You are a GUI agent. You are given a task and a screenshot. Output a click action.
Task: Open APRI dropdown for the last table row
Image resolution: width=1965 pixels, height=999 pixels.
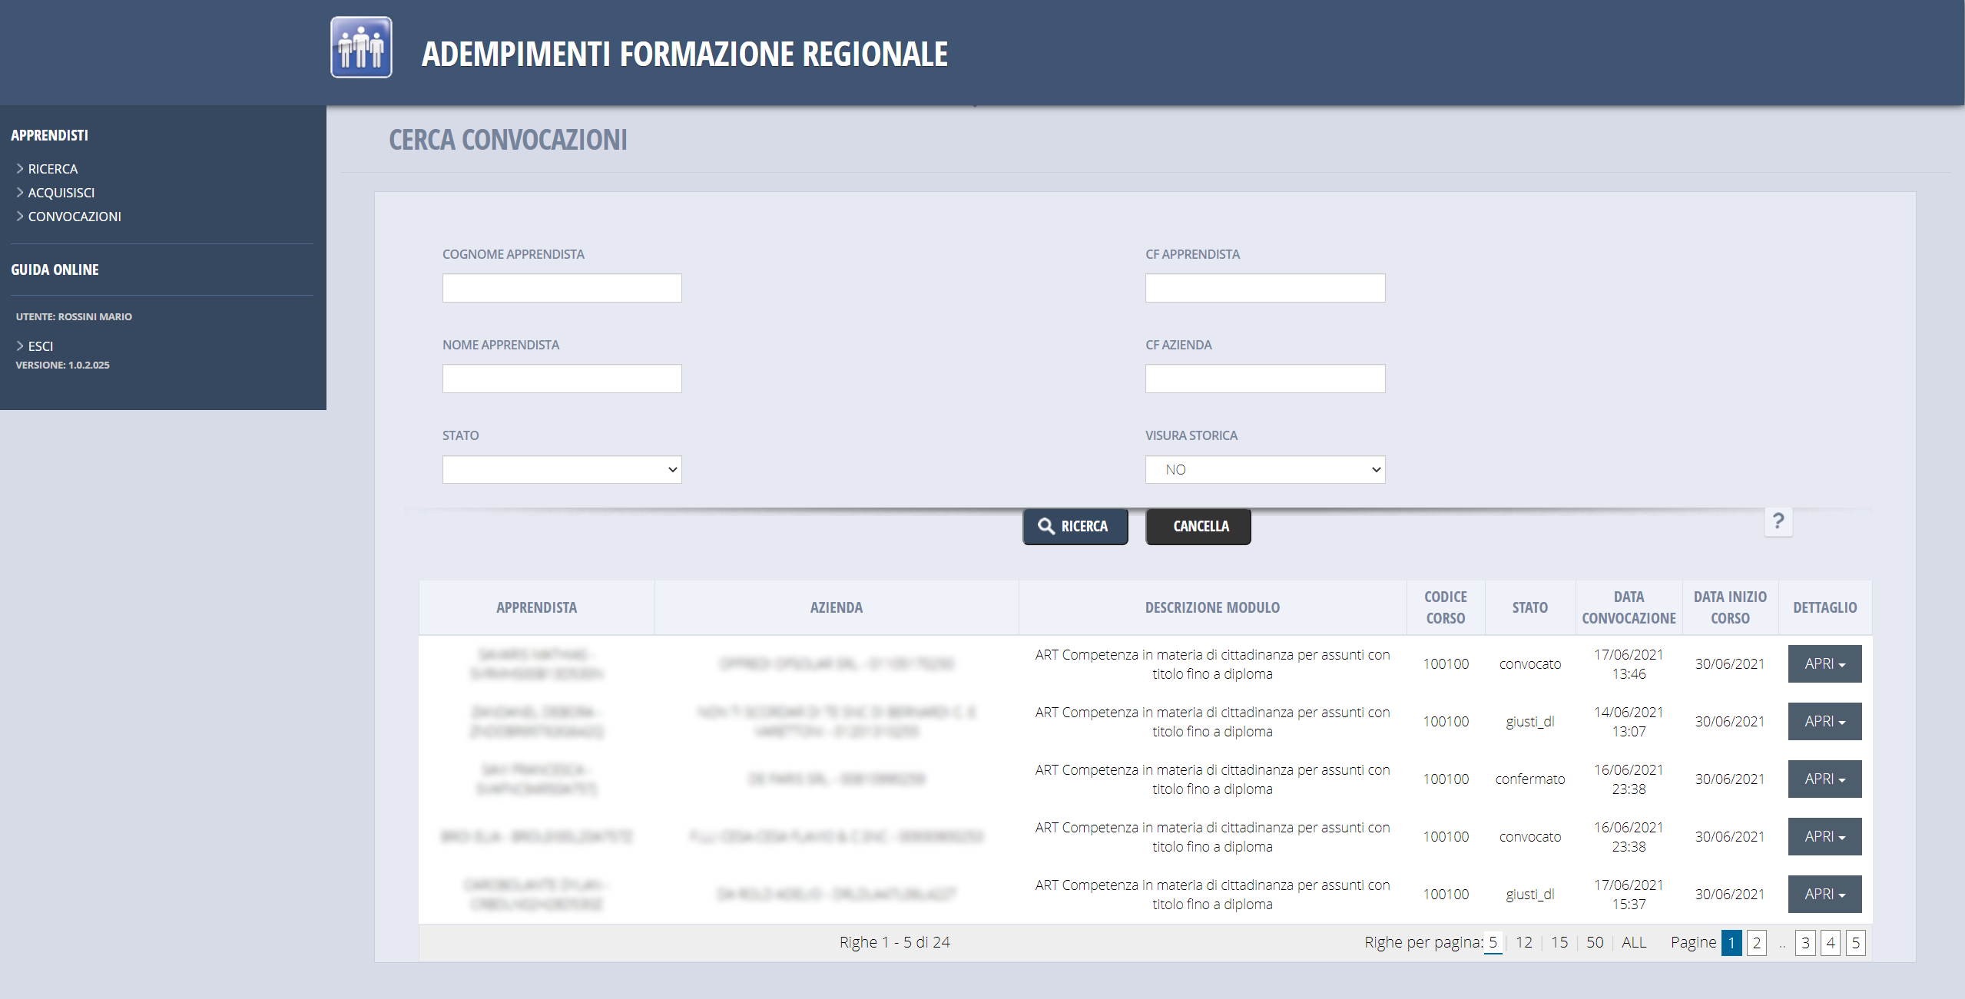1824,894
